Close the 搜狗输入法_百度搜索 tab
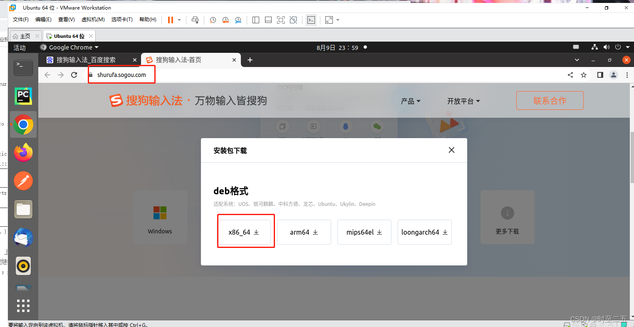 point(134,60)
